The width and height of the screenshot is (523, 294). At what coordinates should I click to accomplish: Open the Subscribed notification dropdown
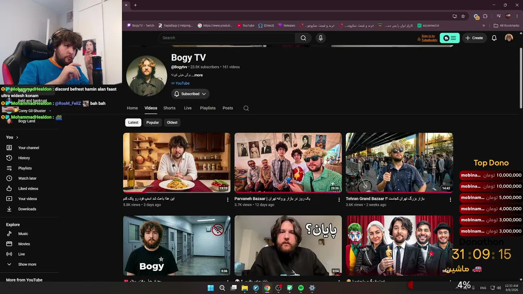coord(190,94)
